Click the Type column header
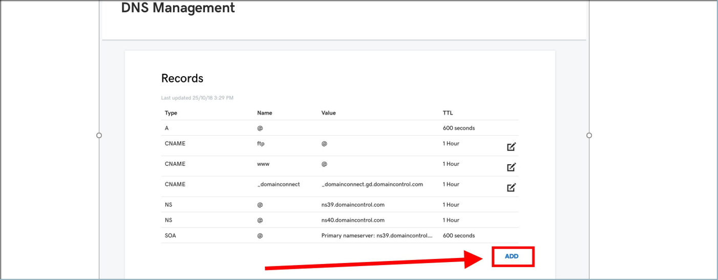This screenshot has width=718, height=280. tap(171, 113)
